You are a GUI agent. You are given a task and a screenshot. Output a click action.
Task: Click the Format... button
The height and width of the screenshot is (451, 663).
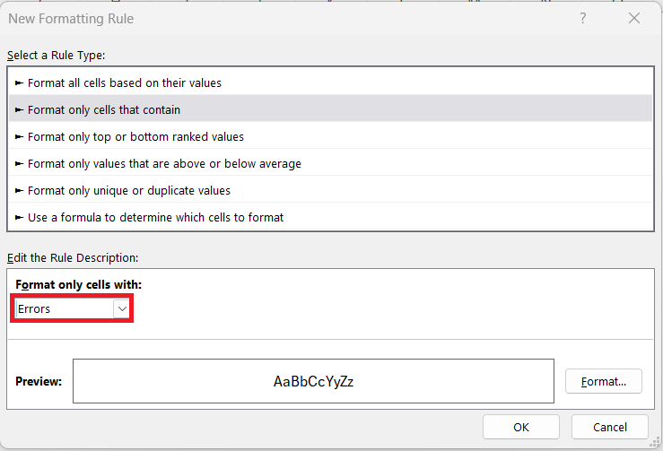point(604,381)
